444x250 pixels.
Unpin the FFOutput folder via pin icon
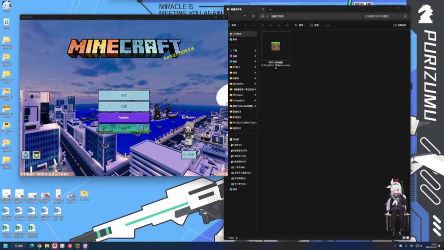click(255, 95)
